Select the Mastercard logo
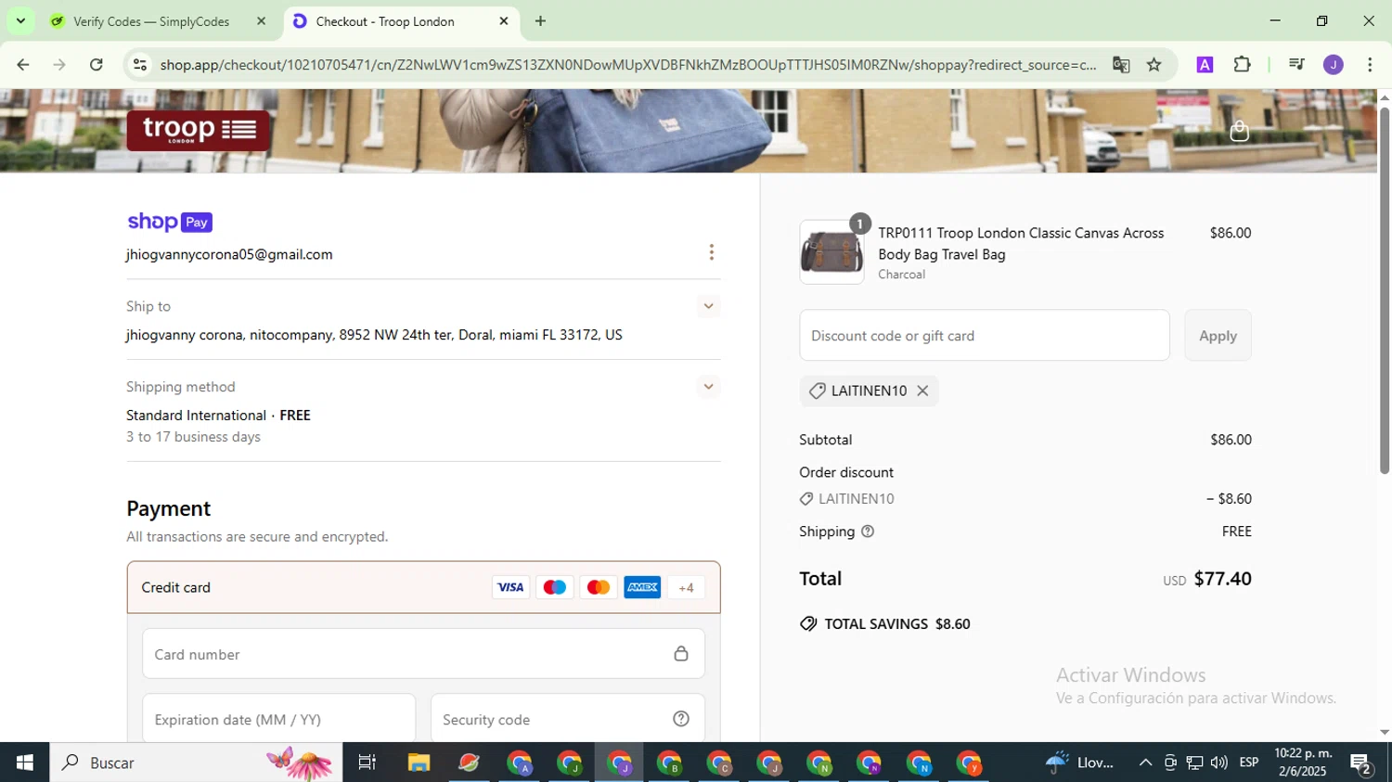1392x782 pixels. point(599,587)
